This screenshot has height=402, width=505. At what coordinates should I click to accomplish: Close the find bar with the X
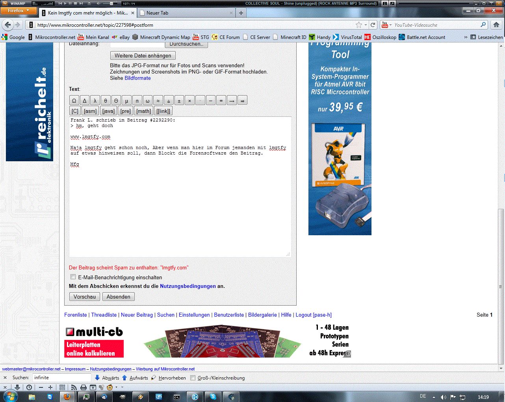tap(5, 378)
